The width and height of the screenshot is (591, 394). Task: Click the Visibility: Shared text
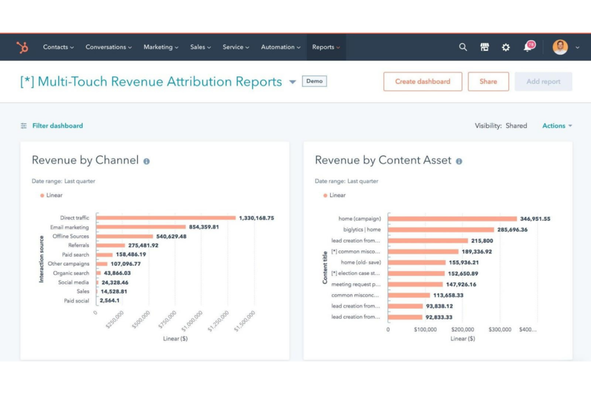501,126
